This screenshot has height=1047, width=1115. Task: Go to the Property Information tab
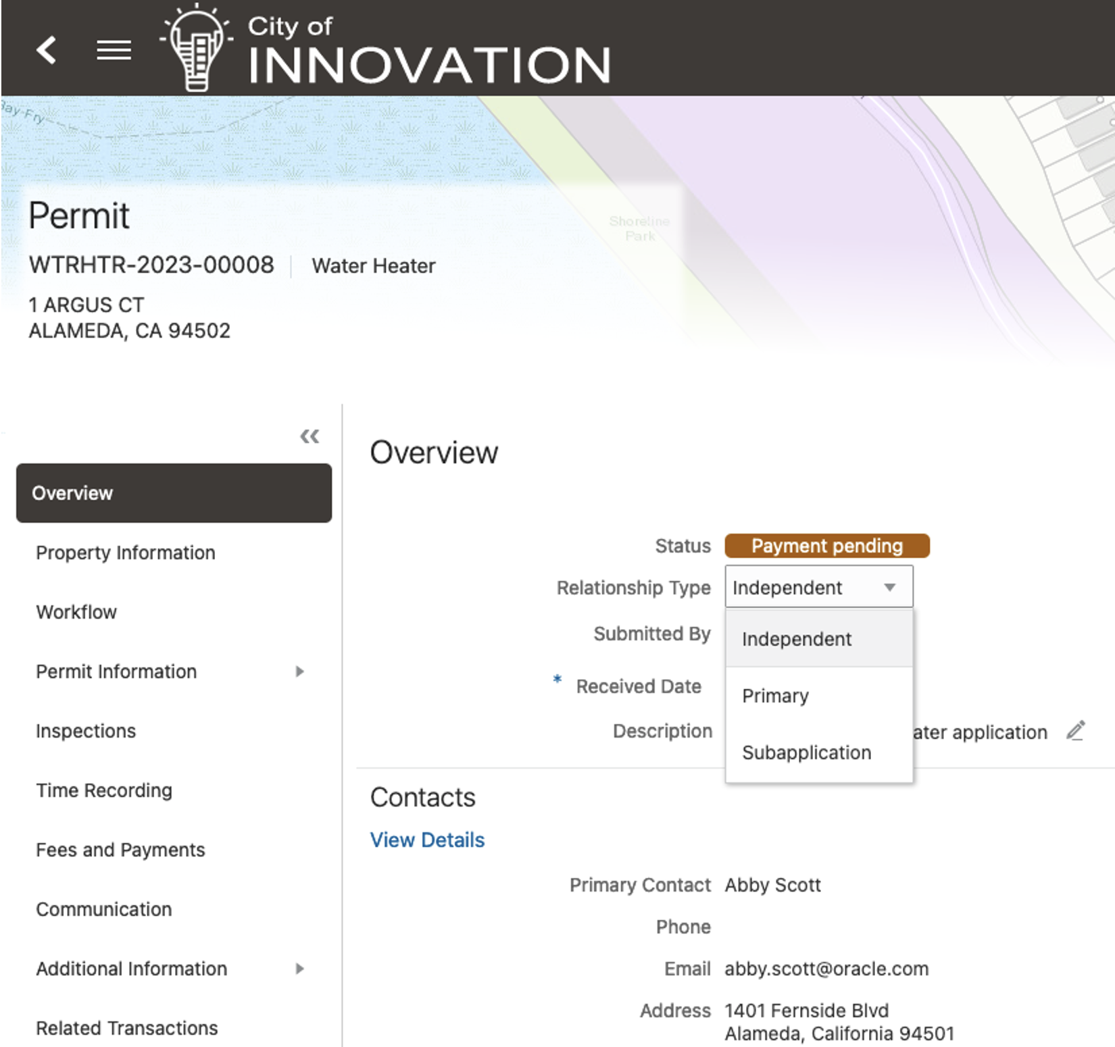pos(126,553)
